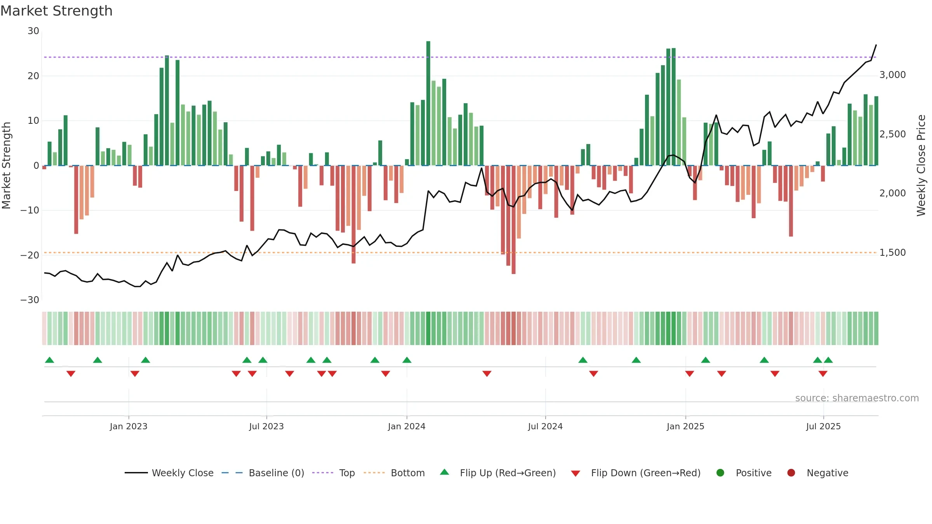The height and width of the screenshot is (524, 932).
Task: Click the chart title "Market Strength" at top
Action: [x=56, y=11]
